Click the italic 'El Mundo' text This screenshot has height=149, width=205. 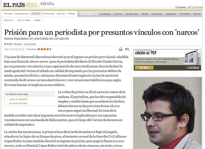pyautogui.click(x=95, y=61)
